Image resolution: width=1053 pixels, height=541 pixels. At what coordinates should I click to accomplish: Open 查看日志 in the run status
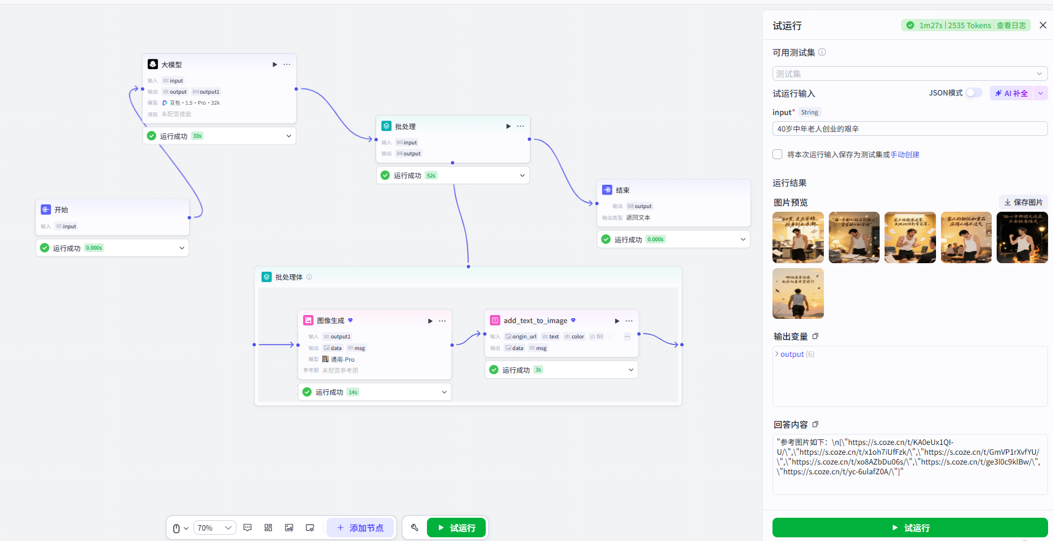pyautogui.click(x=1011, y=25)
